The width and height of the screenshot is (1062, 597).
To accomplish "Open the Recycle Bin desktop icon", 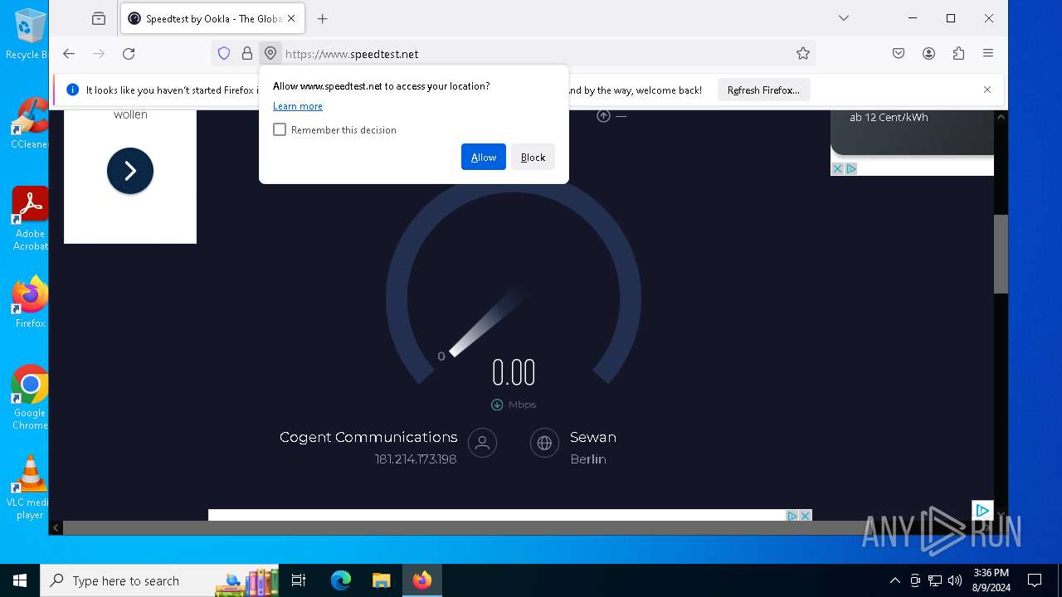I will point(28,34).
